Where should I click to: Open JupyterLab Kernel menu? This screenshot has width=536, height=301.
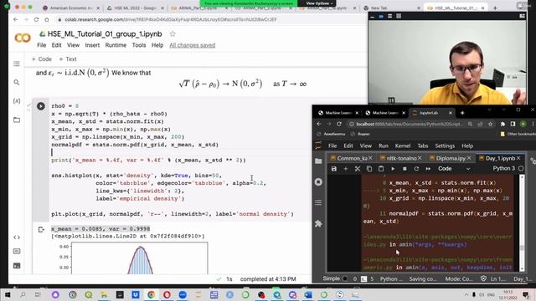(403, 145)
